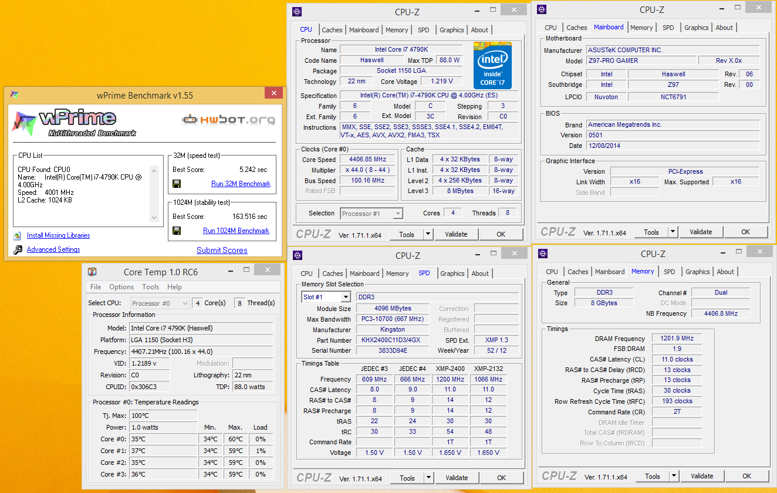Click the floppy save icon beside 32M benchmark

click(x=177, y=184)
